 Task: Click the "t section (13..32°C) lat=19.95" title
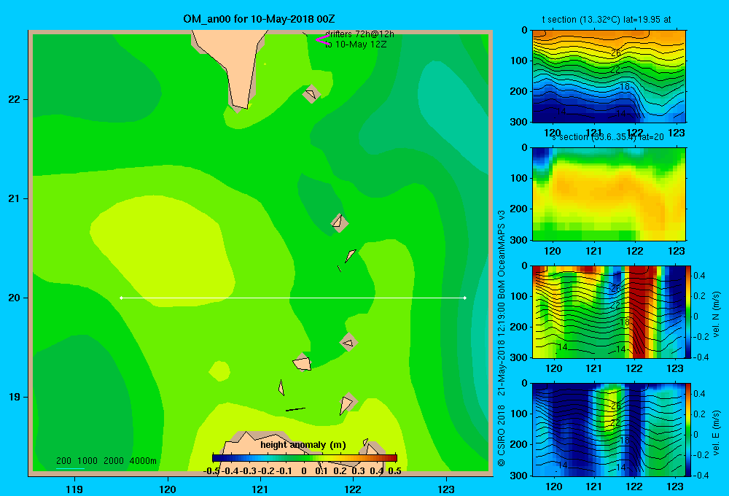607,20
